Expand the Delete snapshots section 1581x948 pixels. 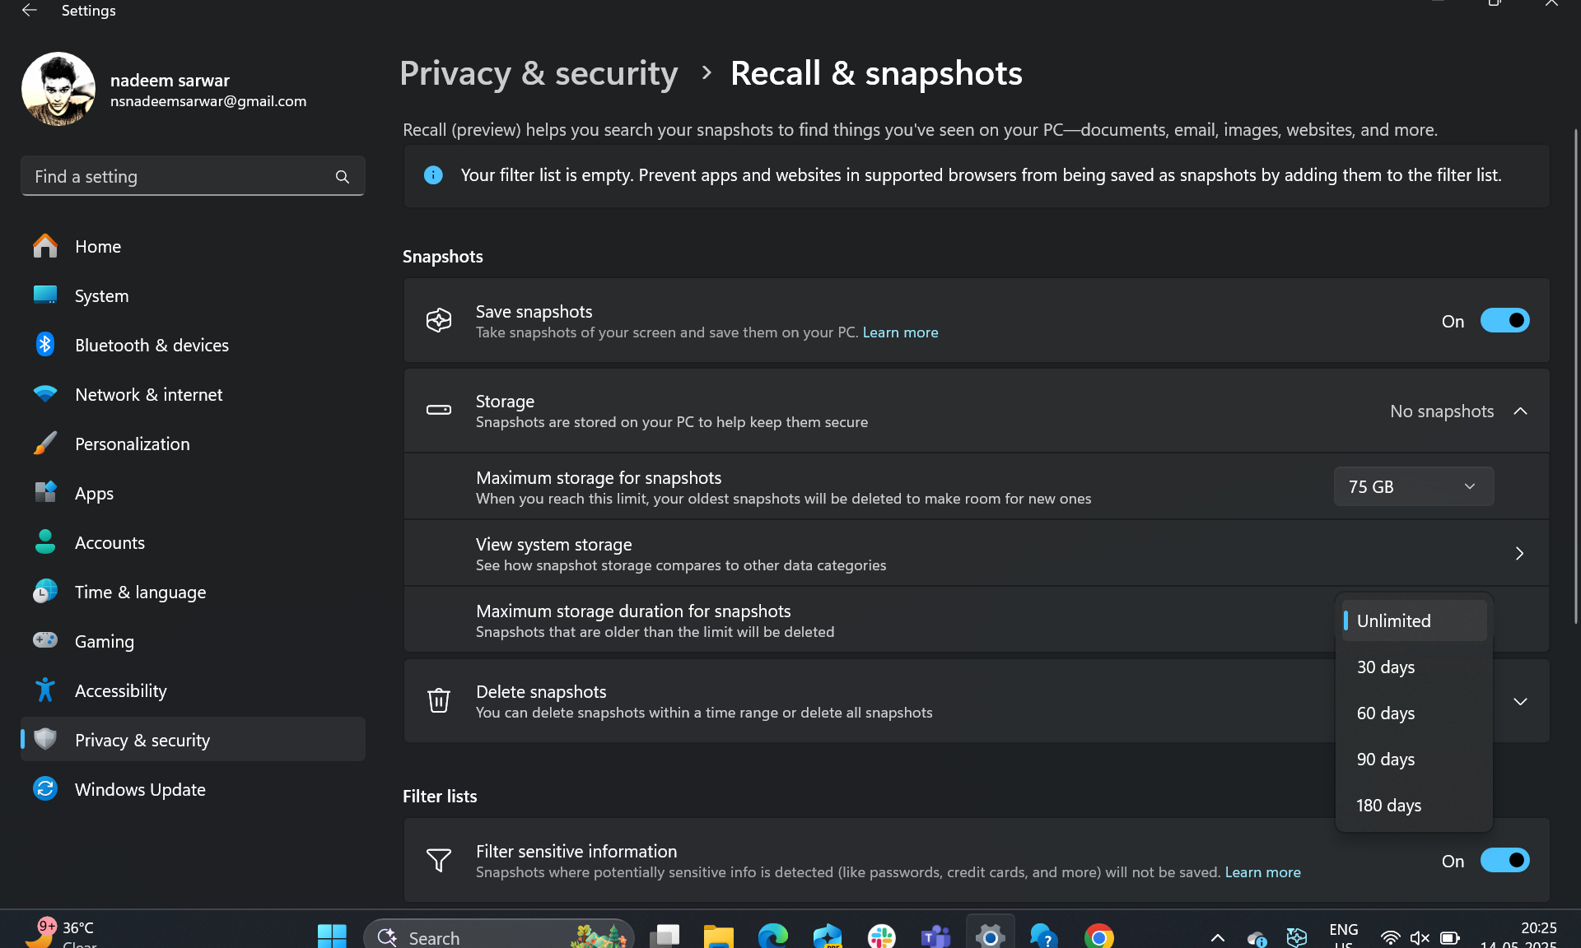1520,701
